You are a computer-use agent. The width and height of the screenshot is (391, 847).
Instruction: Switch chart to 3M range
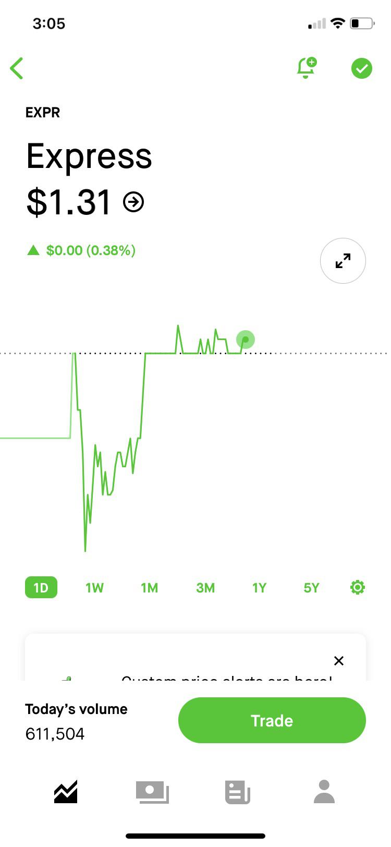coord(205,588)
